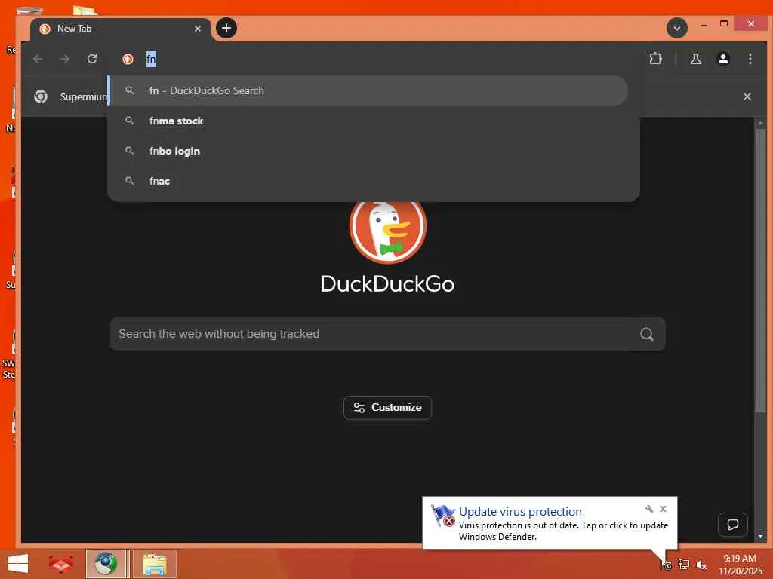Open the feedback chat bubble icon
773x579 pixels.
[x=732, y=525]
